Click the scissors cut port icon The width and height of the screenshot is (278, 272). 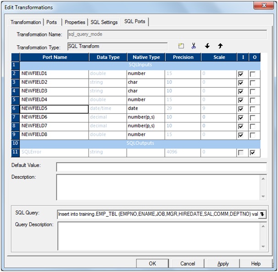tap(194, 46)
